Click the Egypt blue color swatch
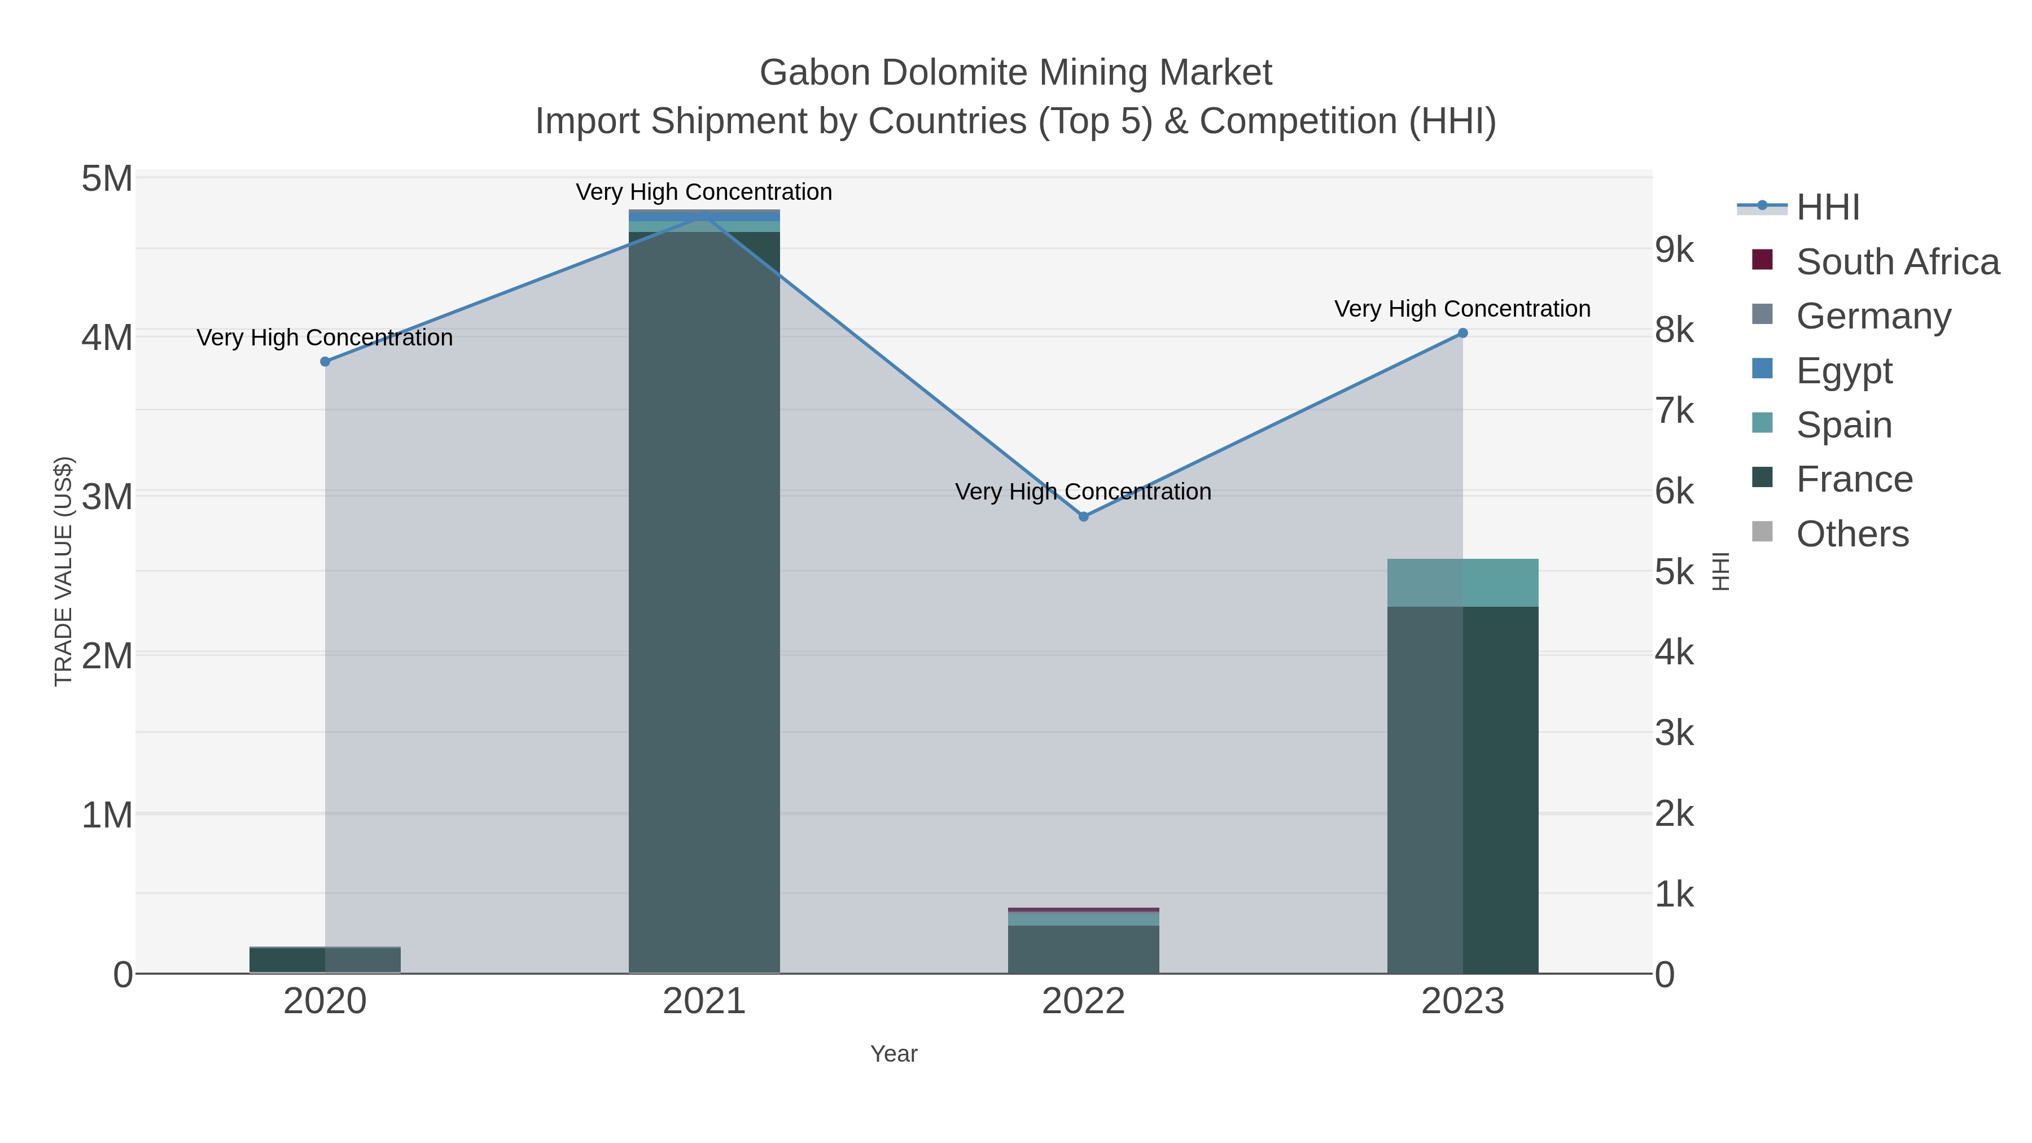 (1762, 369)
